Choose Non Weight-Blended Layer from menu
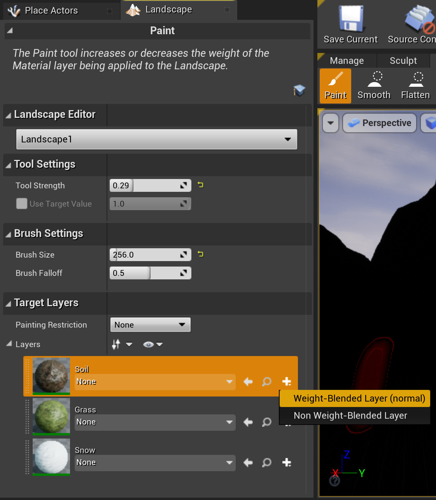Image resolution: width=436 pixels, height=500 pixels. [x=350, y=415]
